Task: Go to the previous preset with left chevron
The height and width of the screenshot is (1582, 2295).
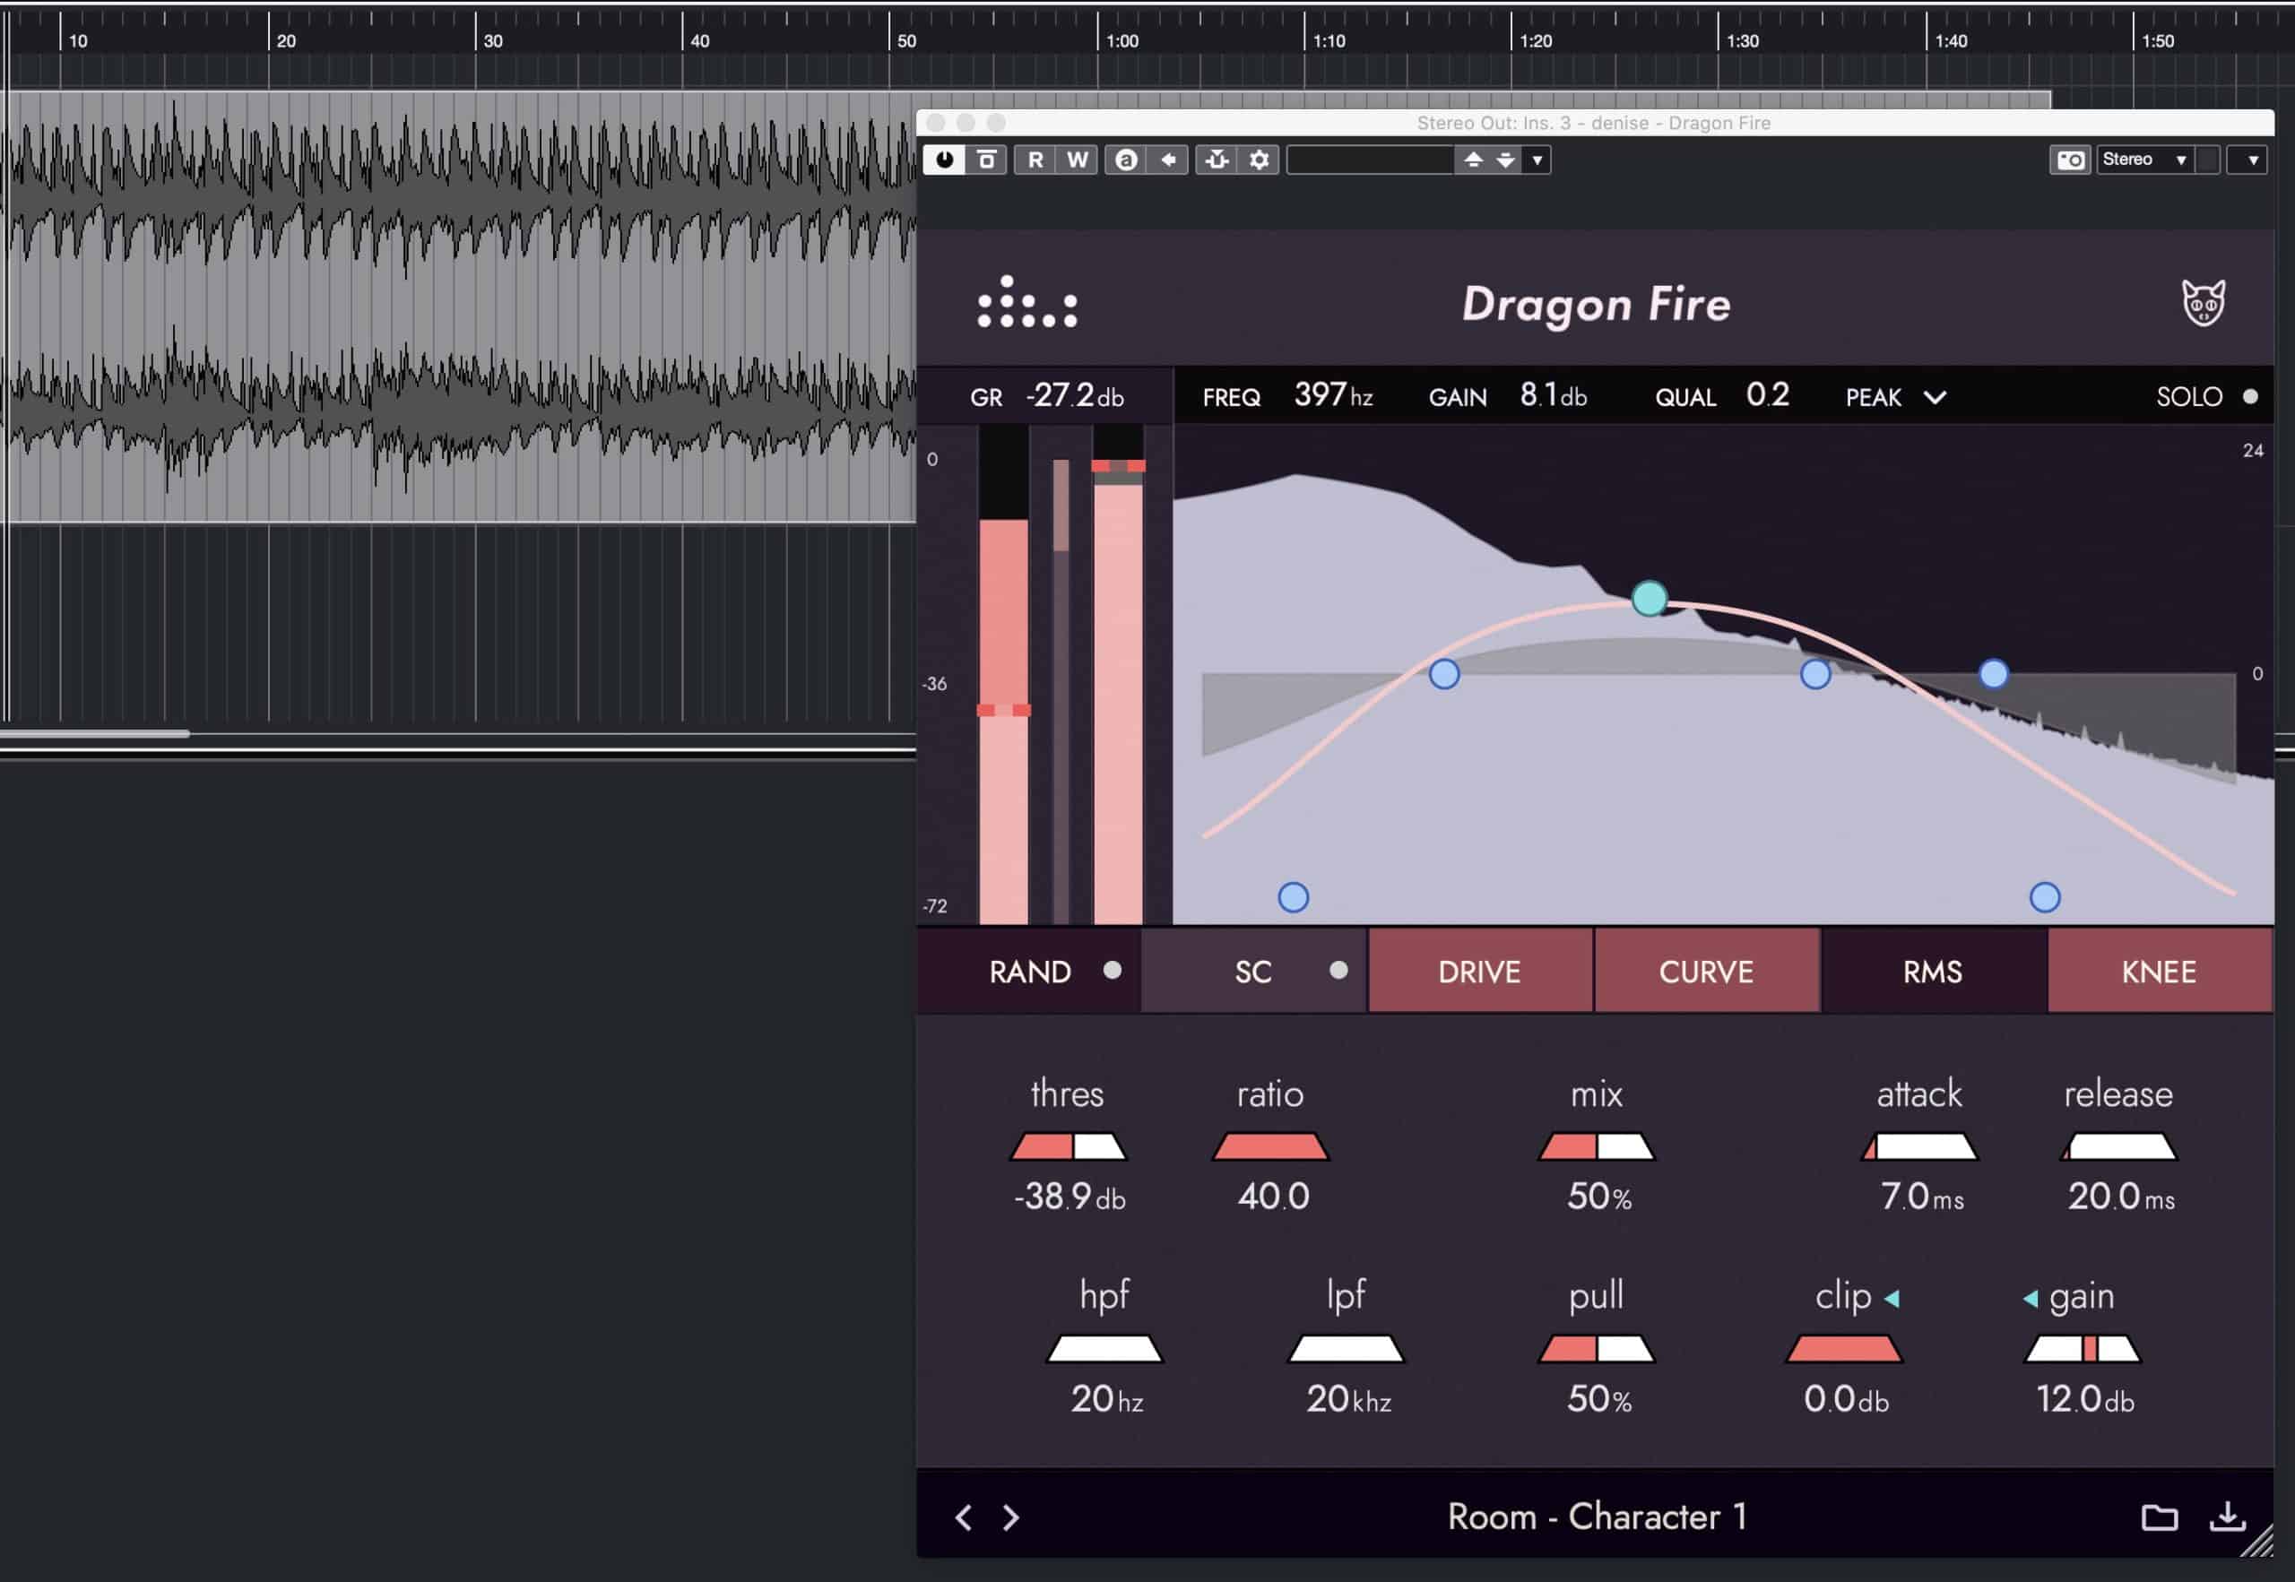Action: coord(963,1517)
